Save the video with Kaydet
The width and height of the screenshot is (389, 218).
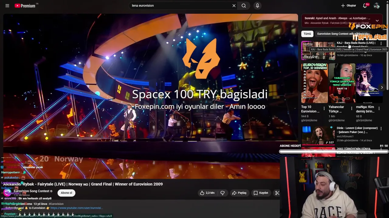(261, 193)
